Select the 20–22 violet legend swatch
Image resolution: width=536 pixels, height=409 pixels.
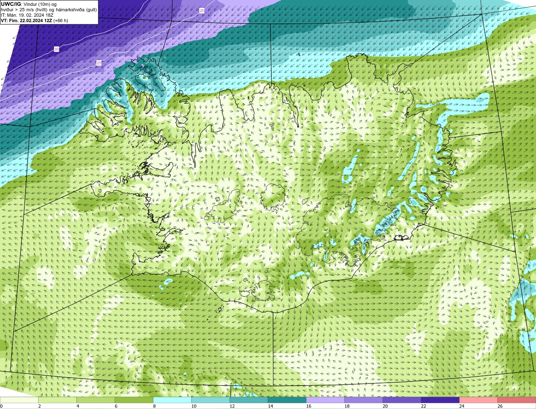click(x=402, y=400)
